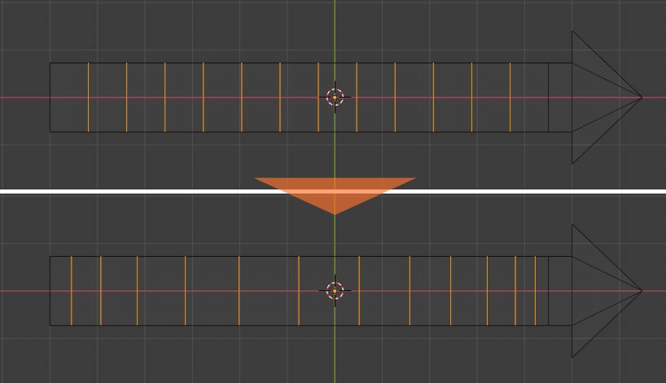
Task: Select arrow tip vertex of lower mesh
Action: [642, 290]
